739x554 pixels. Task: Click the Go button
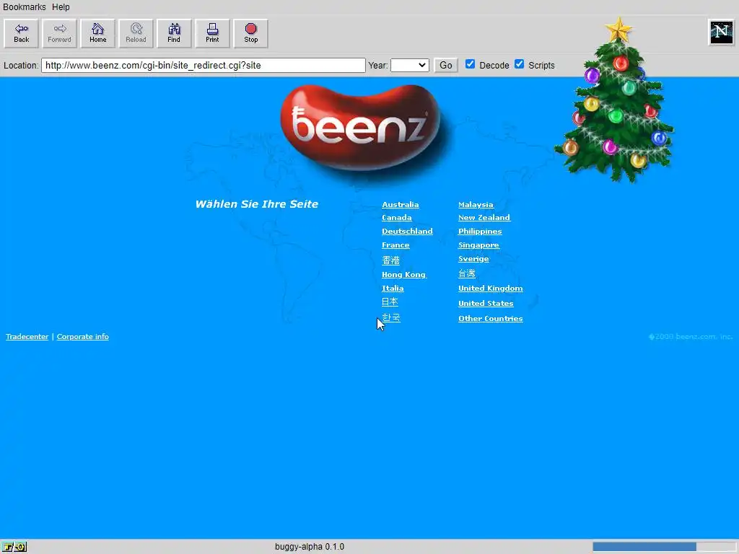446,65
